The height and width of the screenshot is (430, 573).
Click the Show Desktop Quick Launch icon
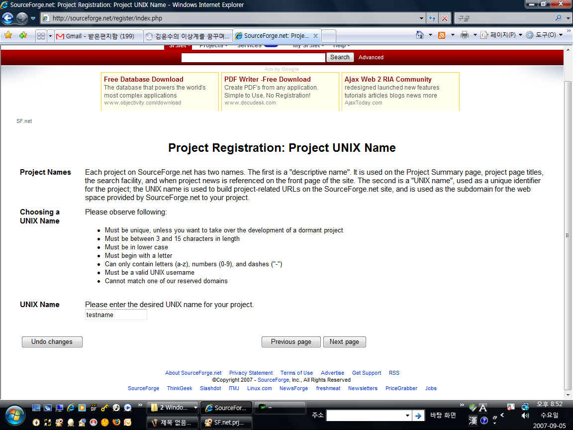[x=36, y=408]
